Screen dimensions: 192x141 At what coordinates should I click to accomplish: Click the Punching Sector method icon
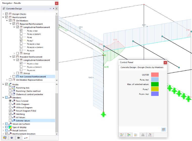[14, 91]
